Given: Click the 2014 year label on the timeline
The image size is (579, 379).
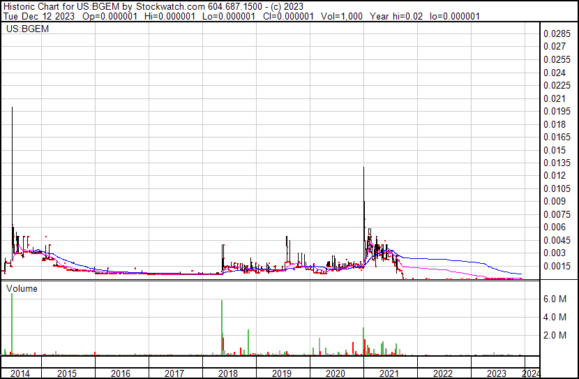Looking at the screenshot, I should click(20, 373).
